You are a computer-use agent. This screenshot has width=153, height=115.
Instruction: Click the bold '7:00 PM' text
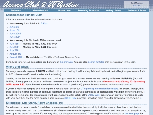coord(41,71)
